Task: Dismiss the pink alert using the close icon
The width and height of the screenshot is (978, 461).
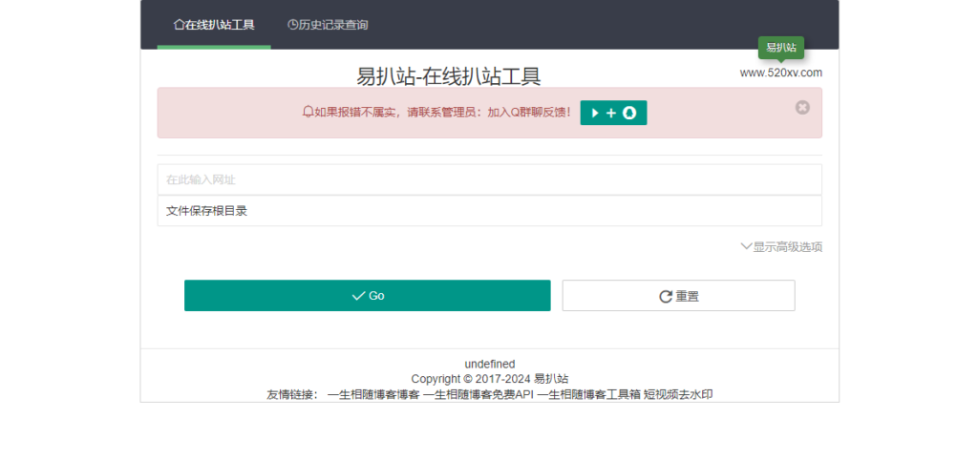Action: pyautogui.click(x=802, y=108)
